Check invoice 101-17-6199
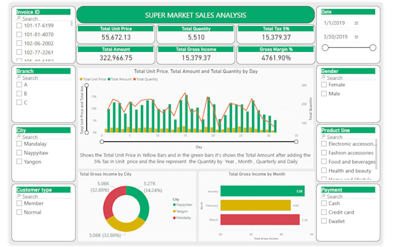This screenshot has height=247, width=411. (19, 25)
